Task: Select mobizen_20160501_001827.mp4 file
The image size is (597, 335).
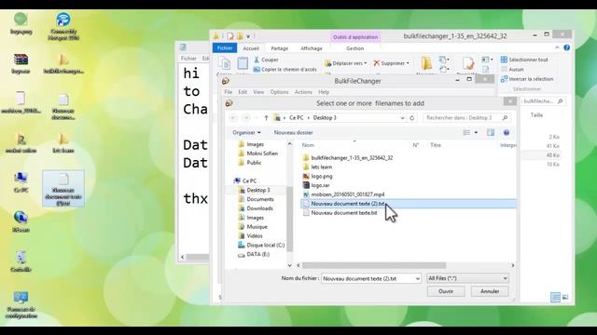Action: [343, 194]
